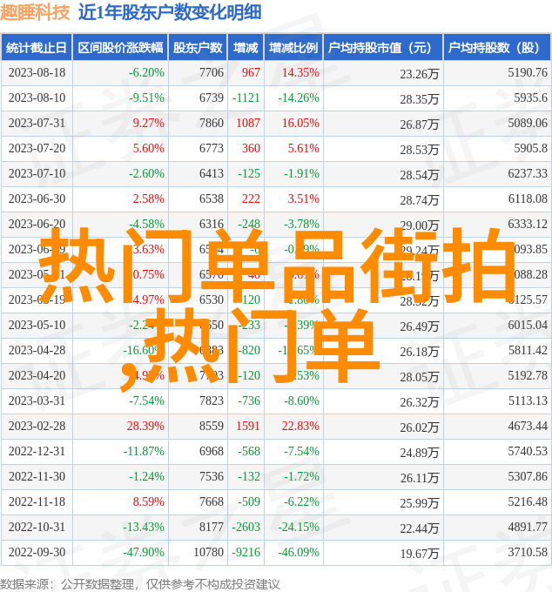
Task: Select the date cell 2023-07-31
Action: tap(37, 123)
